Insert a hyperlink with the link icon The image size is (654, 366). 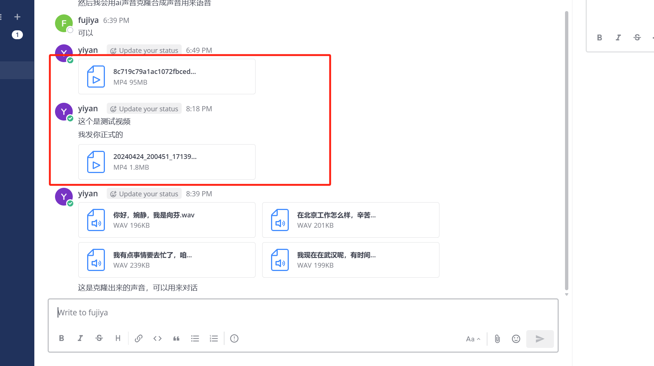coord(138,338)
